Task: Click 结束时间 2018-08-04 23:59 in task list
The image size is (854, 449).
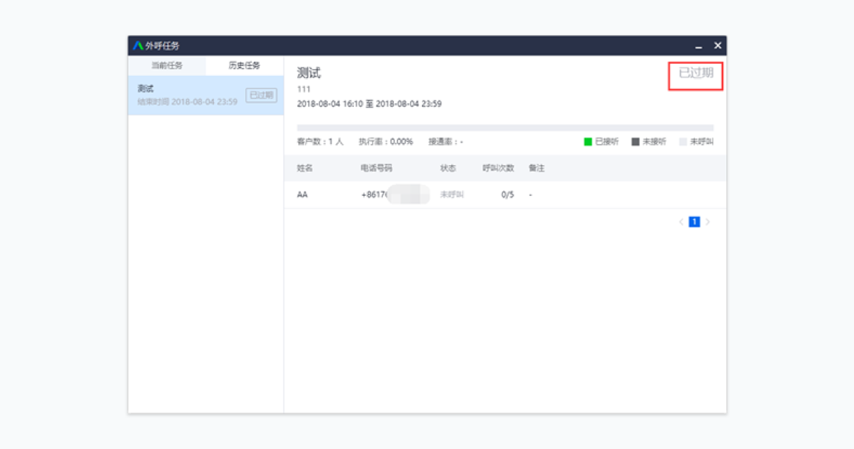Action: (187, 101)
